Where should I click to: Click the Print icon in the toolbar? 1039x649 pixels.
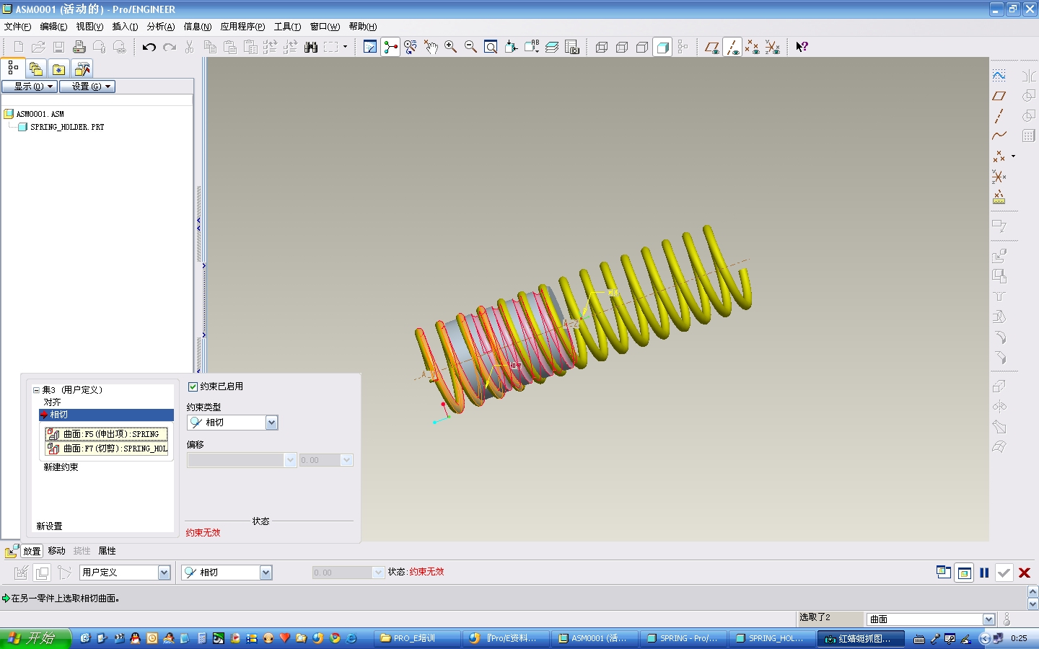[x=79, y=47]
